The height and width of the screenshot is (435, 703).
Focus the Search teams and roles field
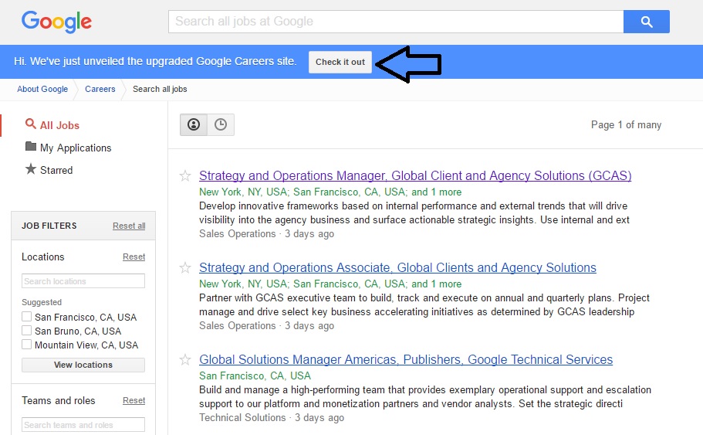[x=83, y=425]
